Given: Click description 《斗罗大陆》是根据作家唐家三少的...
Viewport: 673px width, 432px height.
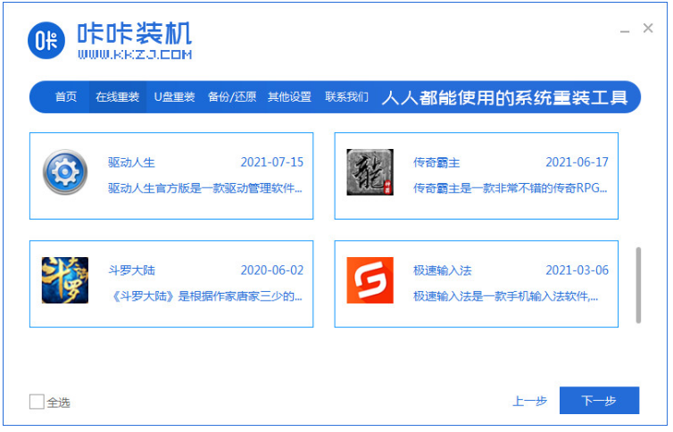Looking at the screenshot, I should pos(206,296).
